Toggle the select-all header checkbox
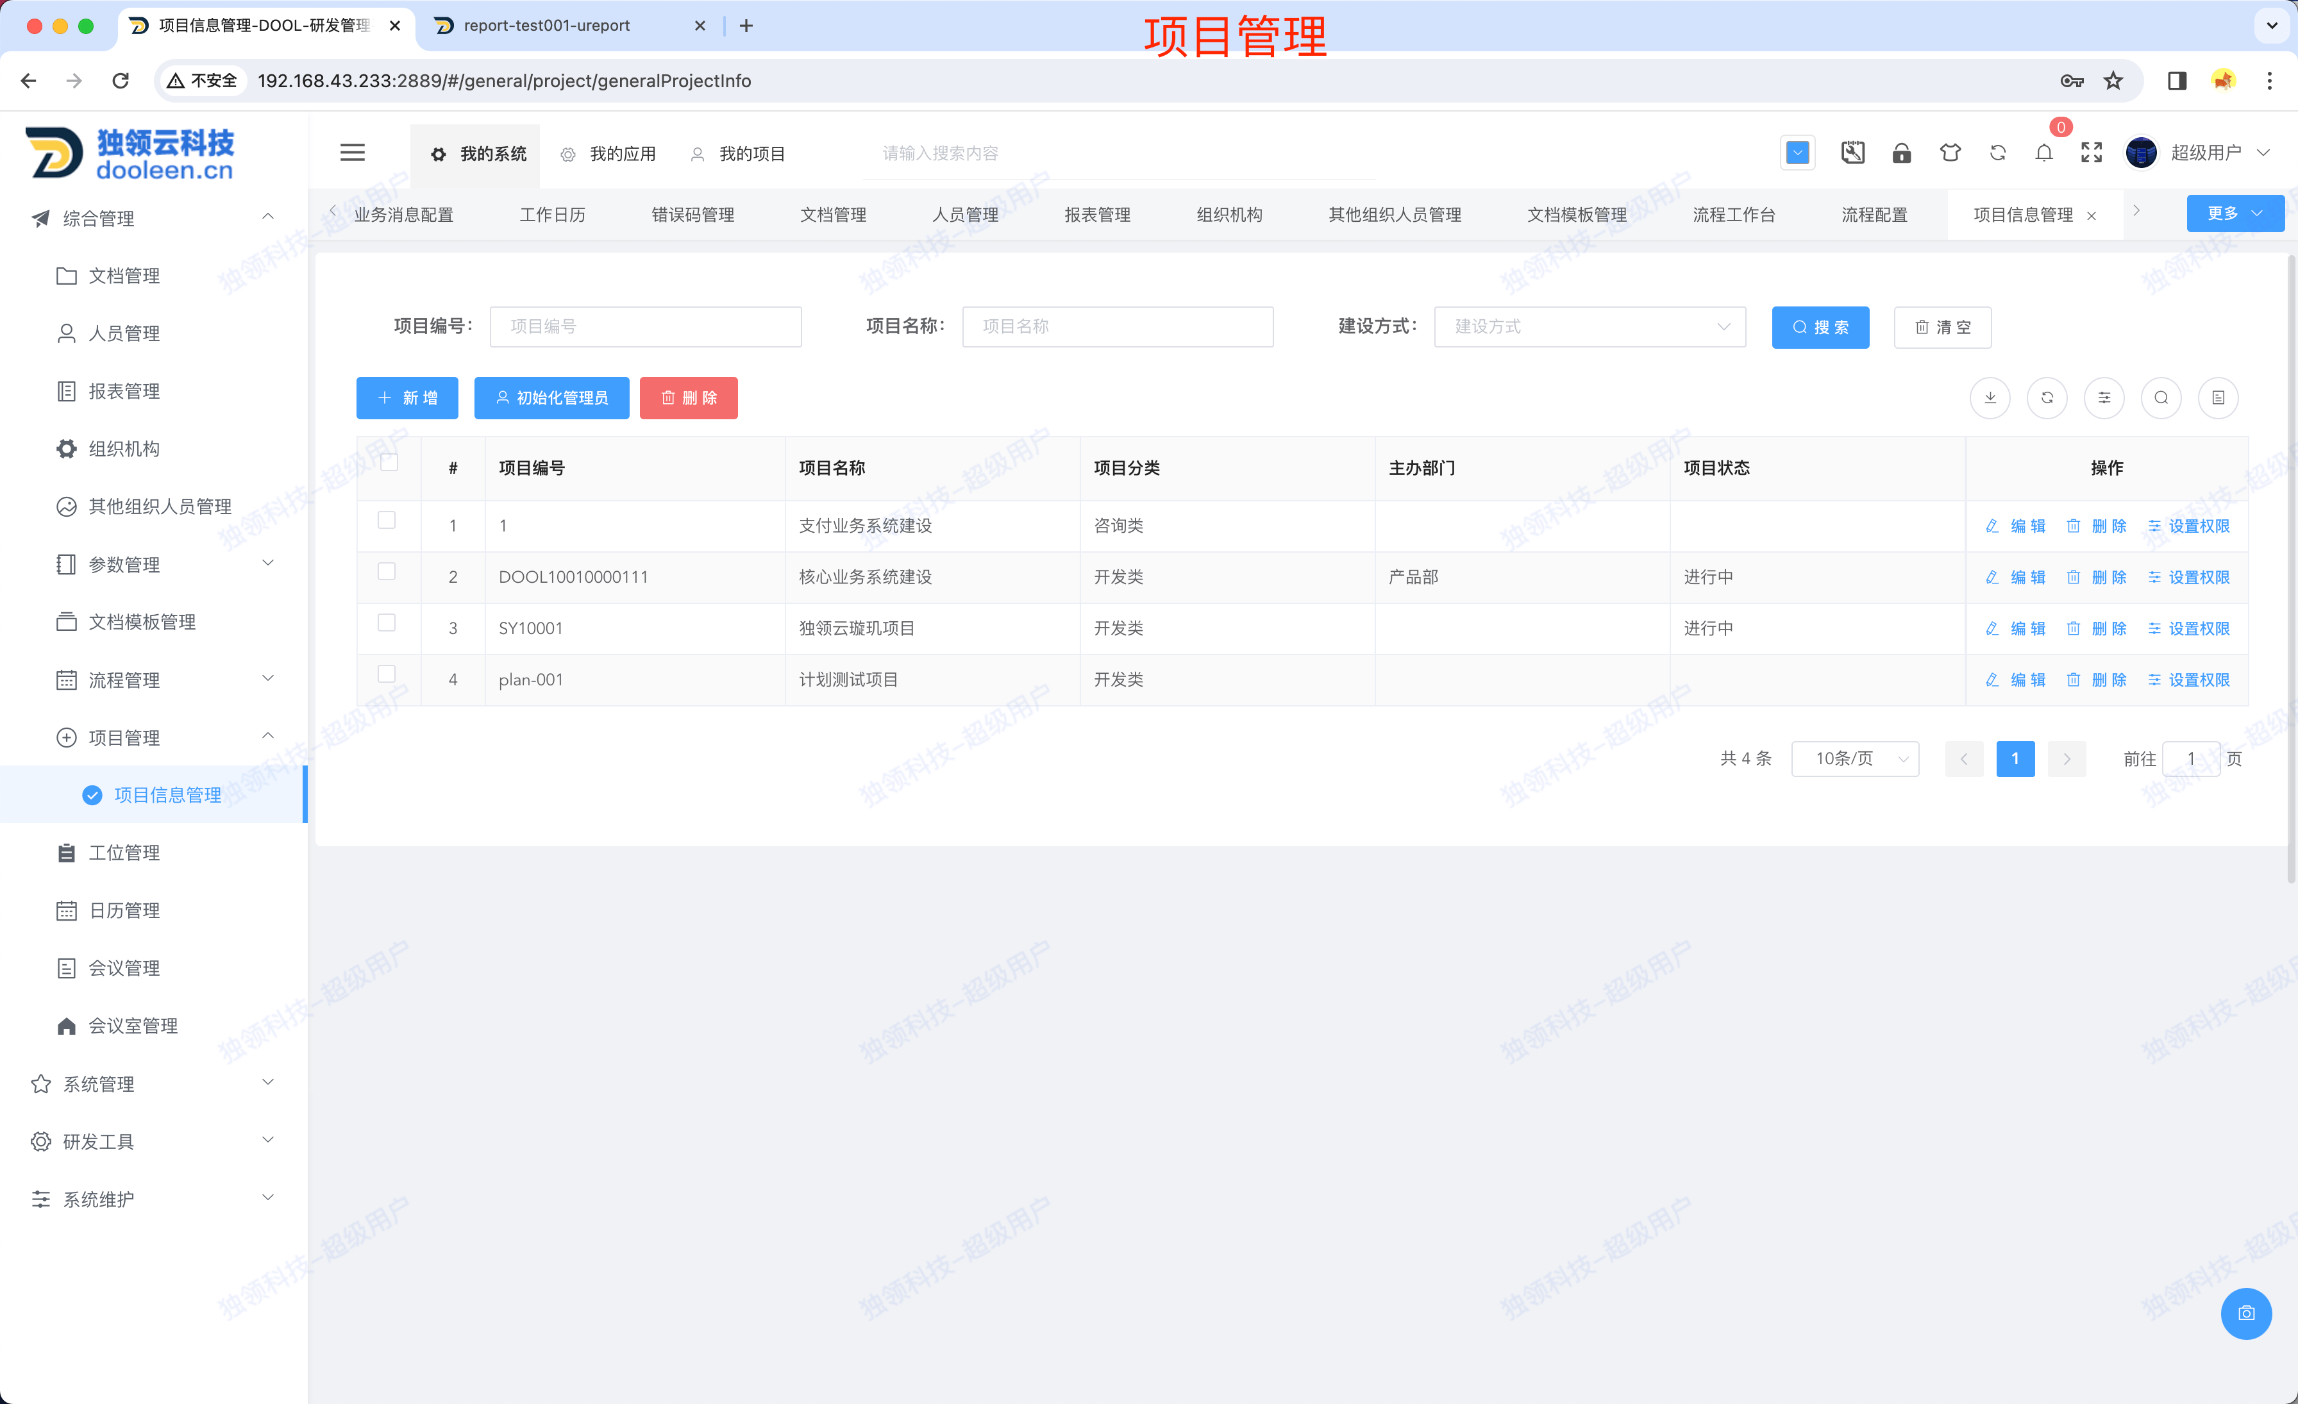The width and height of the screenshot is (2298, 1404). 389,462
